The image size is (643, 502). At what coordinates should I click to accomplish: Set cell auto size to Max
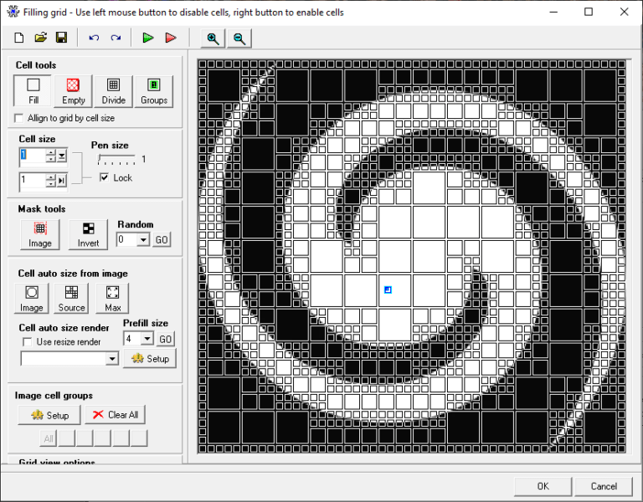coord(112,299)
